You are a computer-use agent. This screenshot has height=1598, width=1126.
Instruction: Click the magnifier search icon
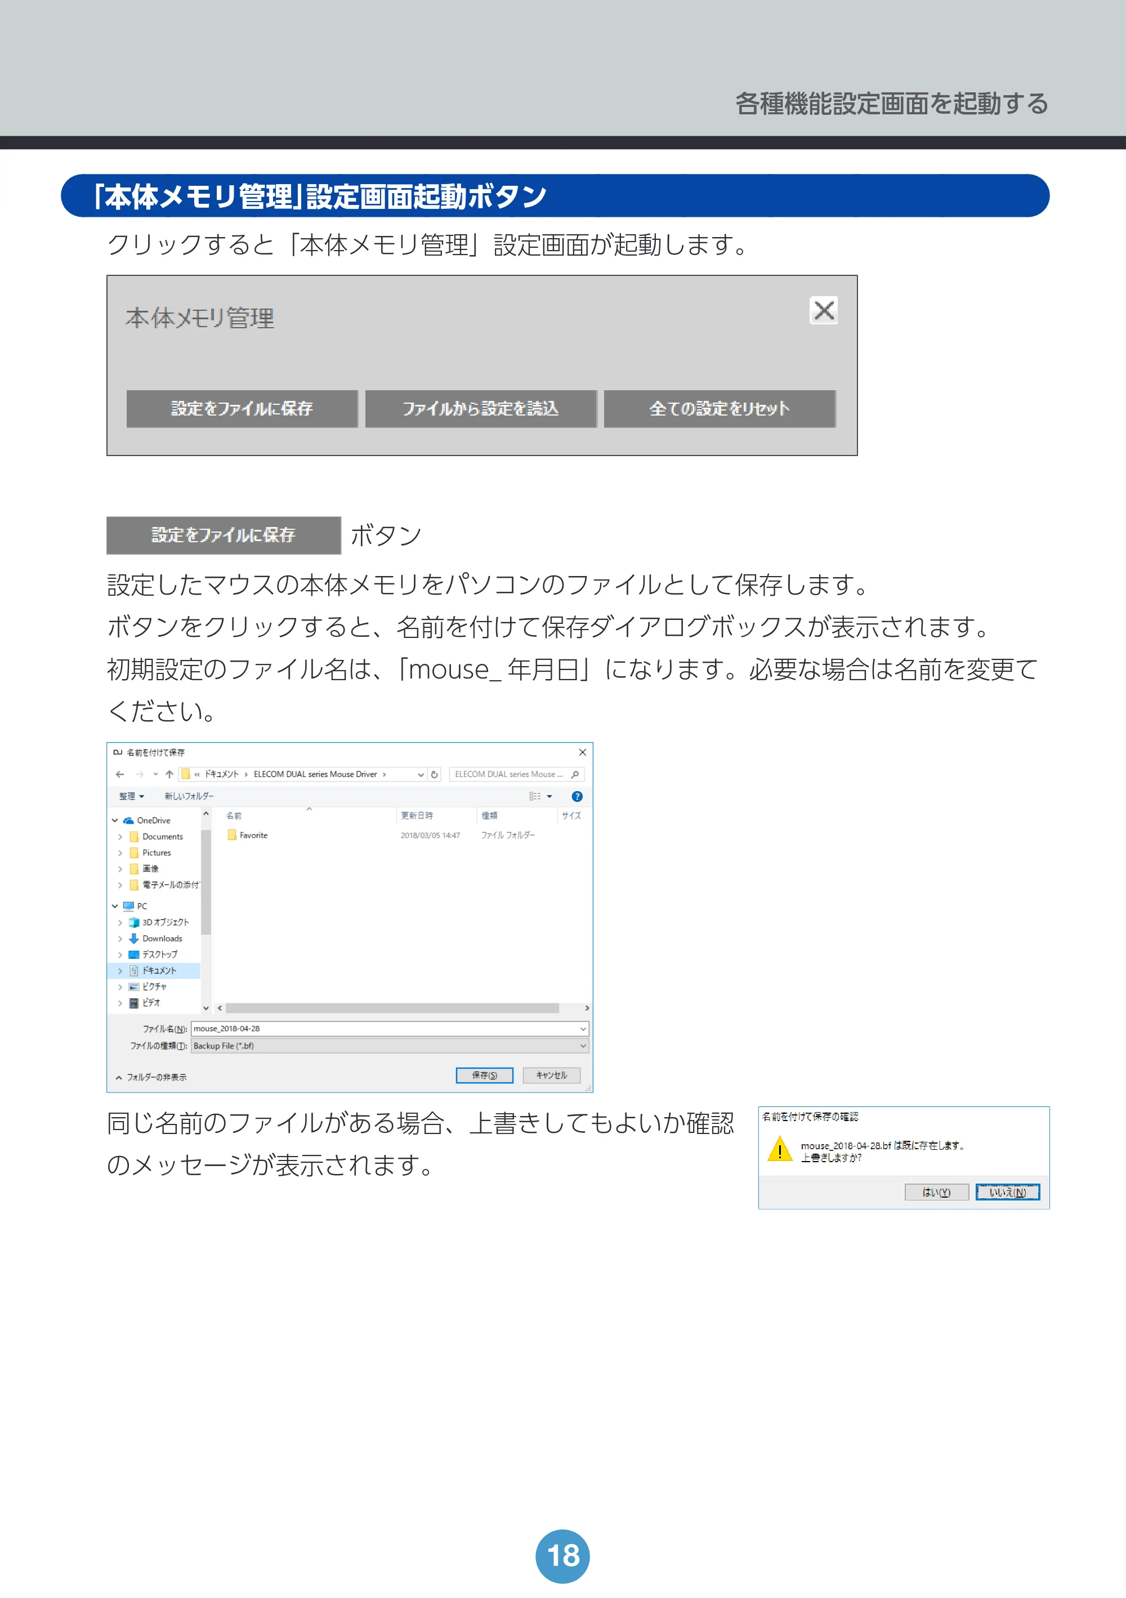pos(575,774)
